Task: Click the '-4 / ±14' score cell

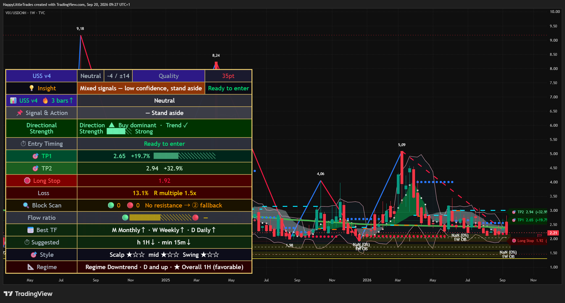Action: [x=118, y=76]
